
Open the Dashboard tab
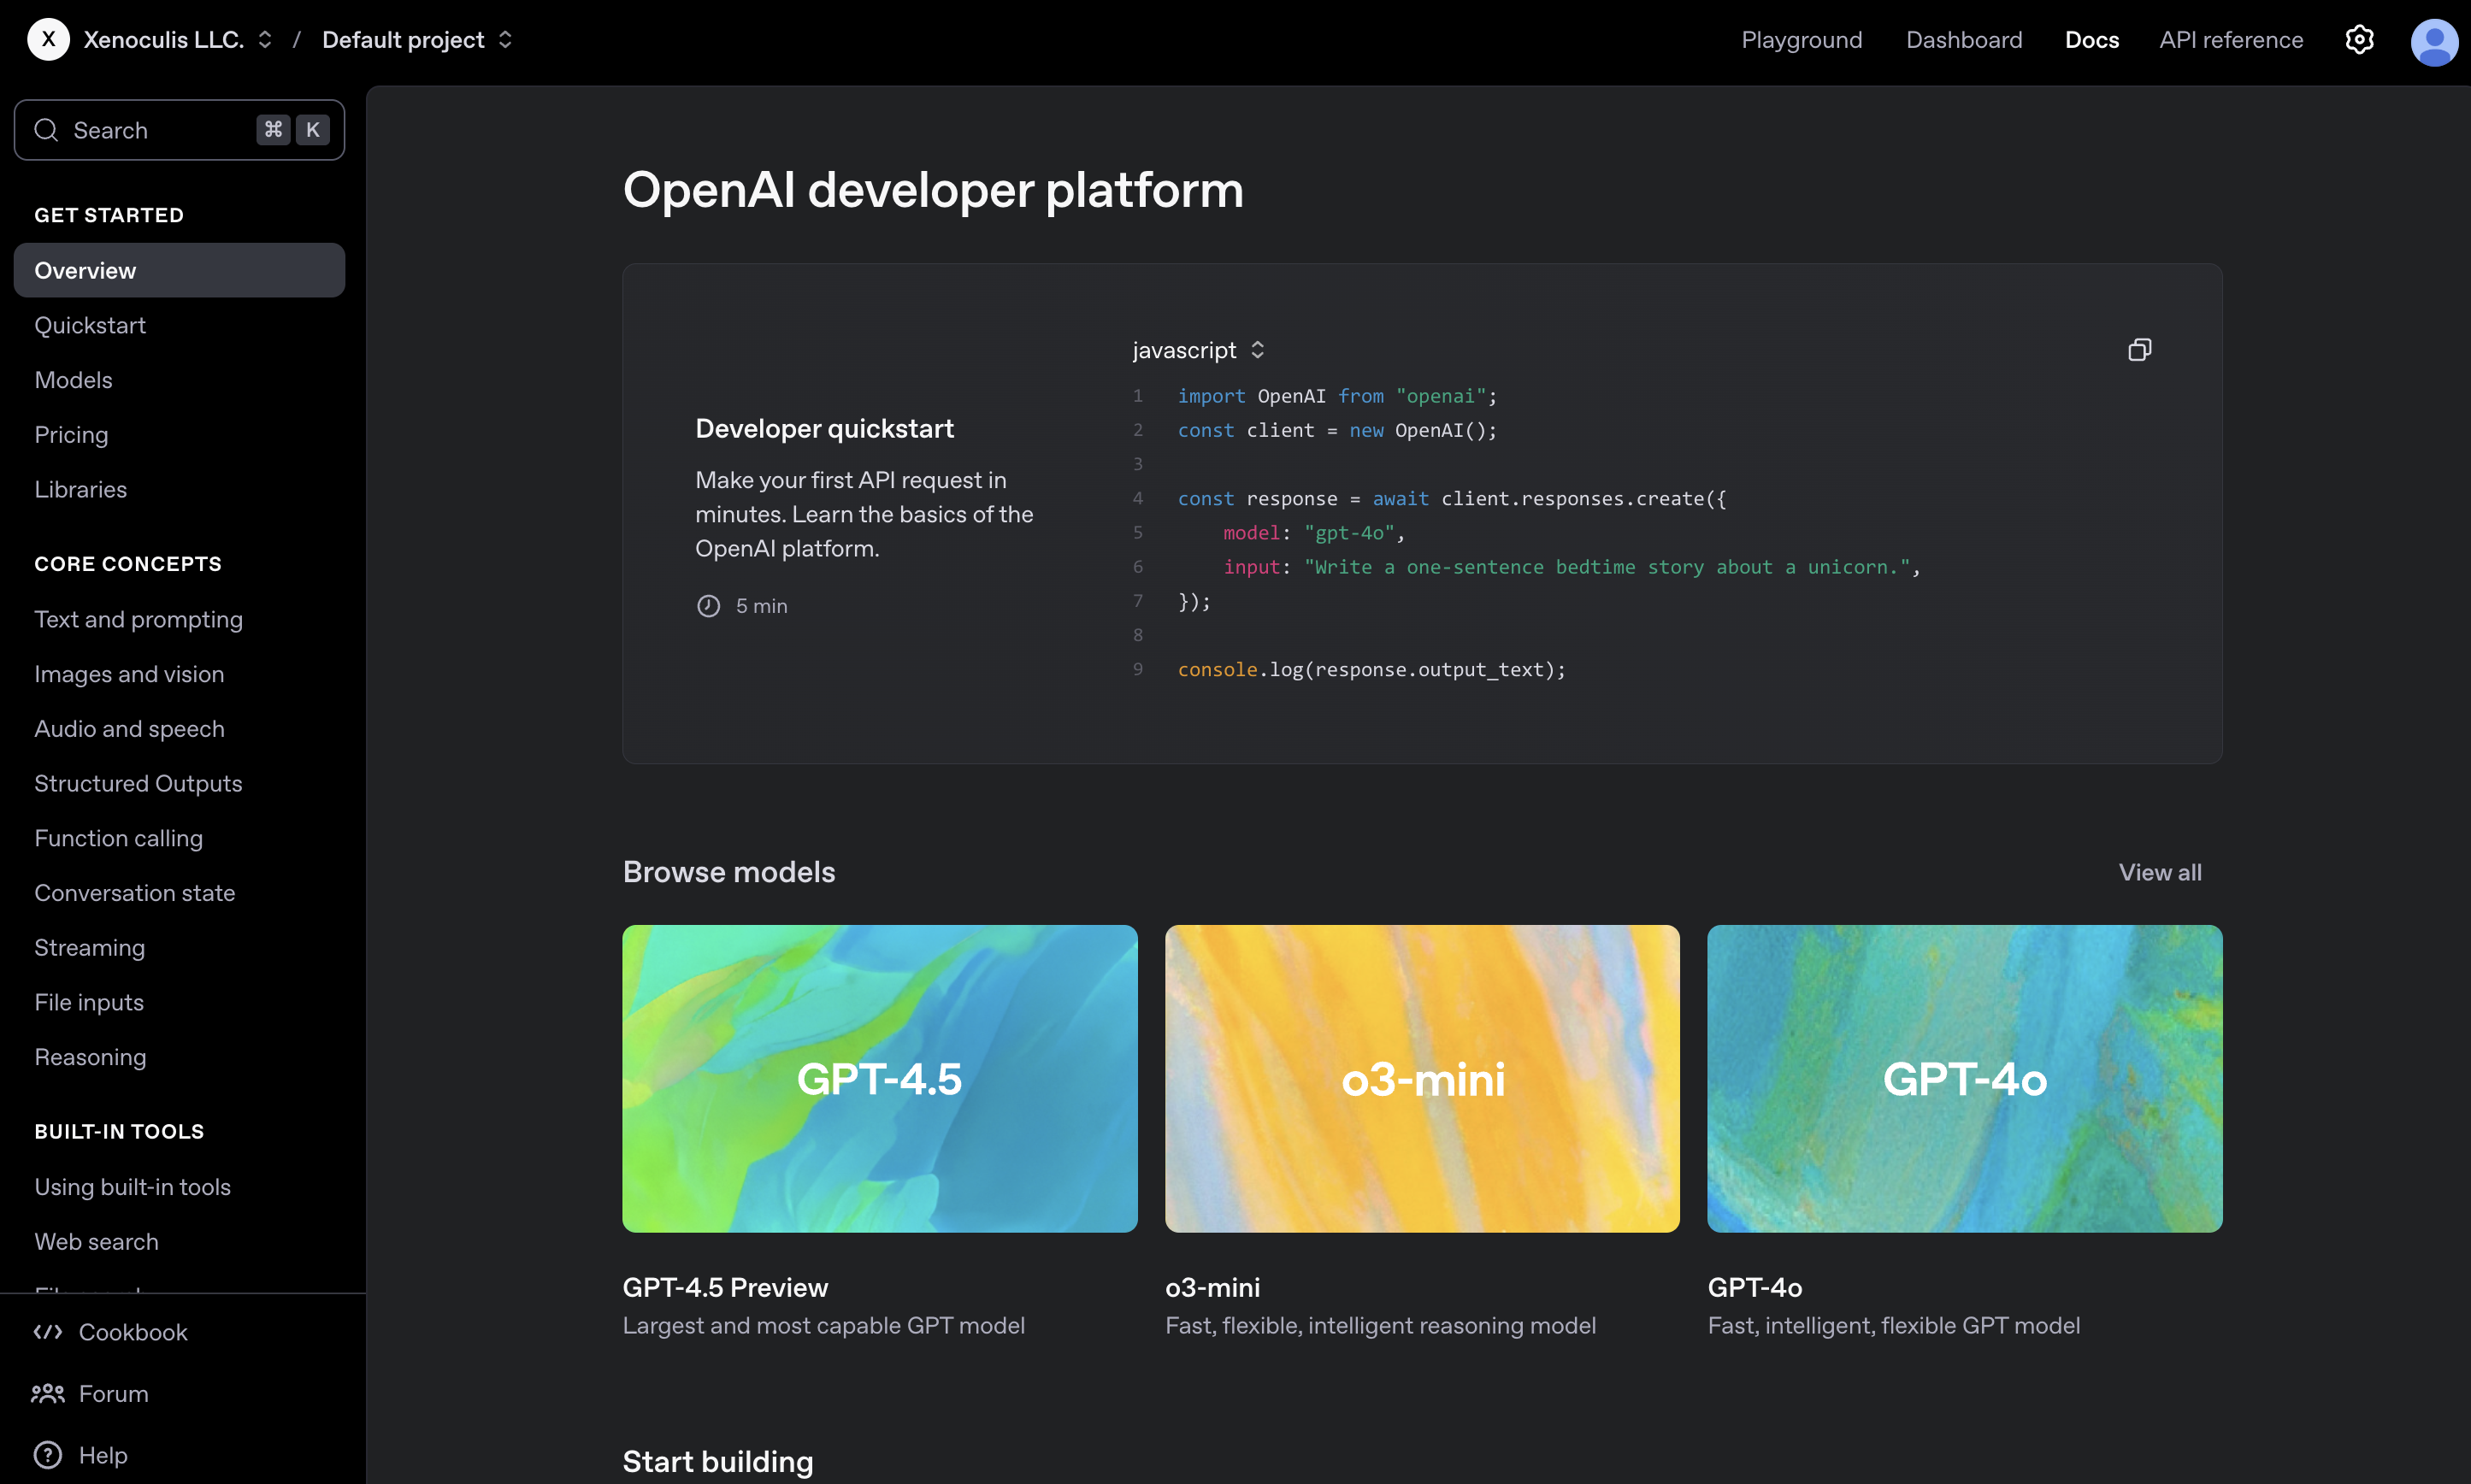coord(1963,40)
